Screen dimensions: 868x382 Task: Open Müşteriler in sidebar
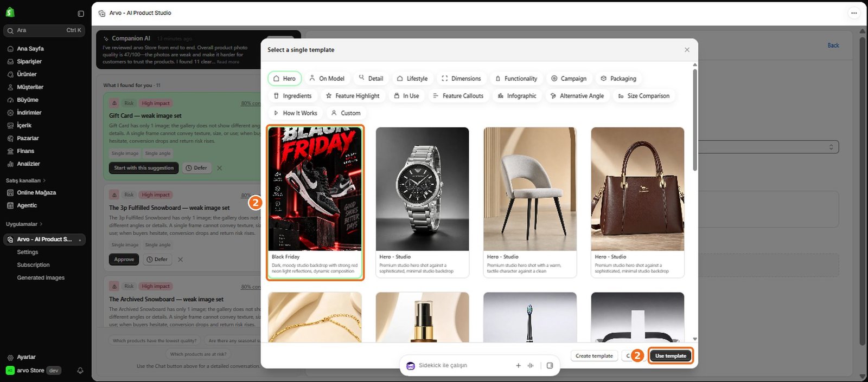[x=30, y=87]
